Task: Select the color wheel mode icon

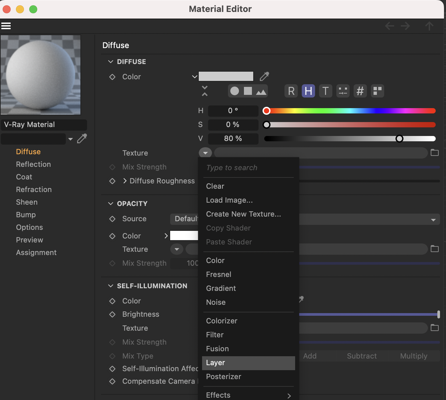Action: click(235, 91)
